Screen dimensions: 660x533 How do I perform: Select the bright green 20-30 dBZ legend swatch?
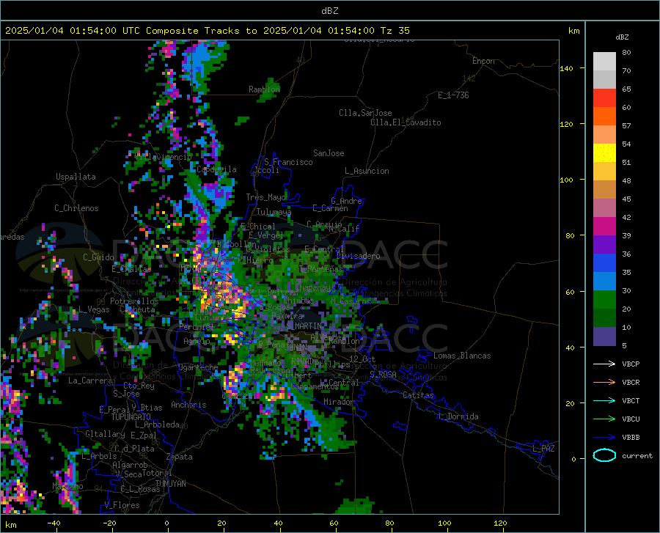[604, 300]
